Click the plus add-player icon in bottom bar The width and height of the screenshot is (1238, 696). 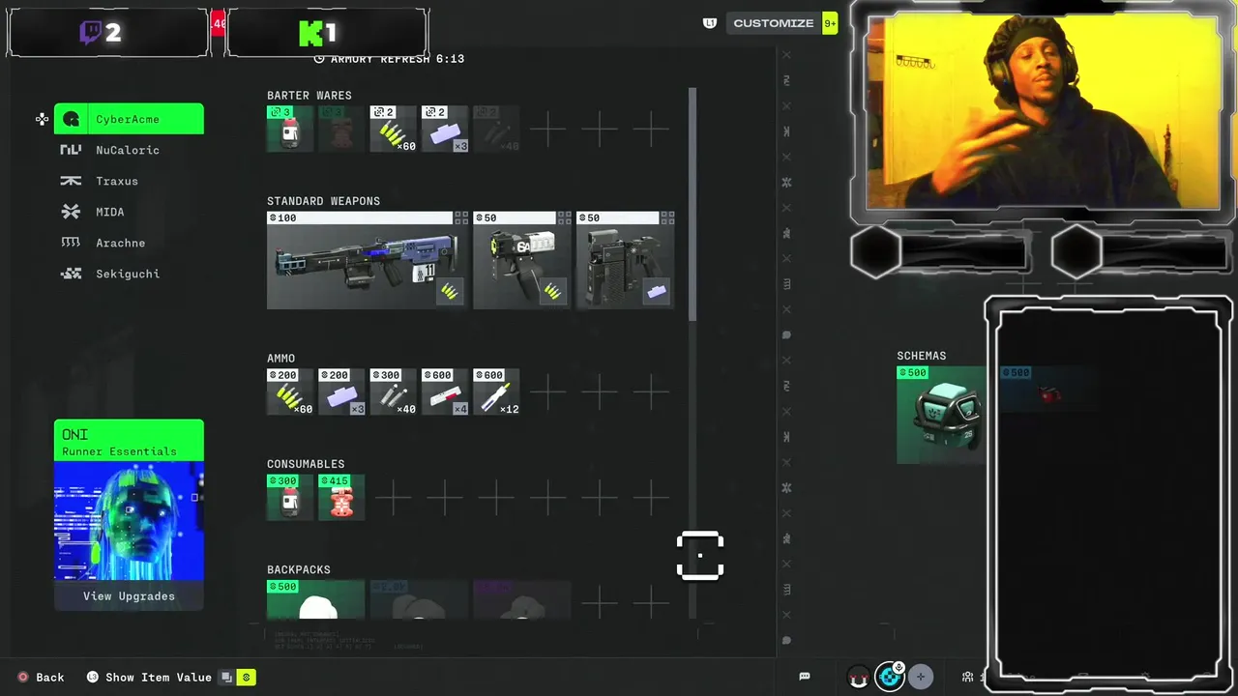point(921,677)
